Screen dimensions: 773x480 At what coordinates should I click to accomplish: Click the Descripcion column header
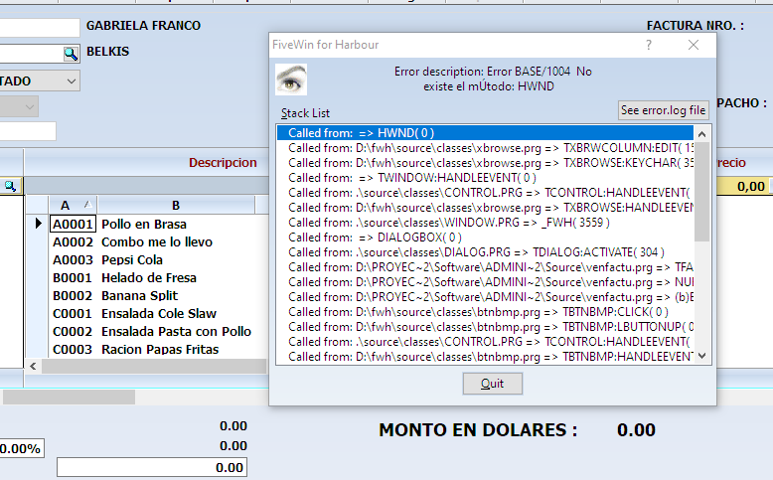223,163
